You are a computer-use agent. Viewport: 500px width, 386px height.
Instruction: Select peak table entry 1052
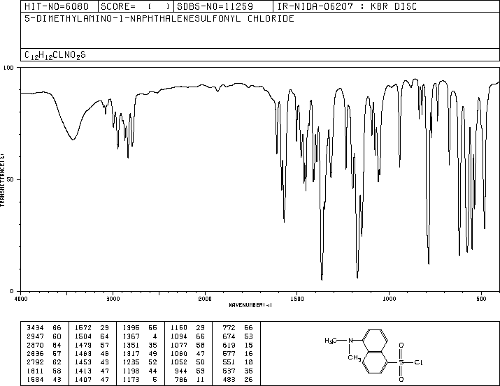179,362
